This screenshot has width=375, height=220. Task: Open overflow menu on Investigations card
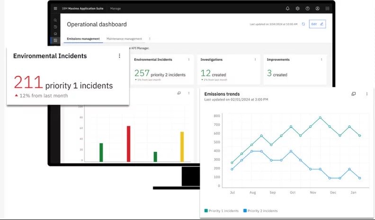click(255, 60)
